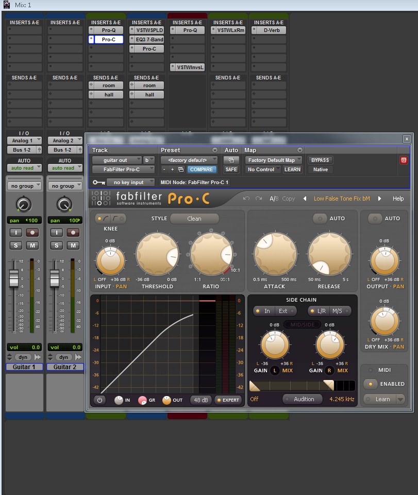Open the MIDI Learn dropdown arrow
The height and width of the screenshot is (495, 418).
[400, 399]
